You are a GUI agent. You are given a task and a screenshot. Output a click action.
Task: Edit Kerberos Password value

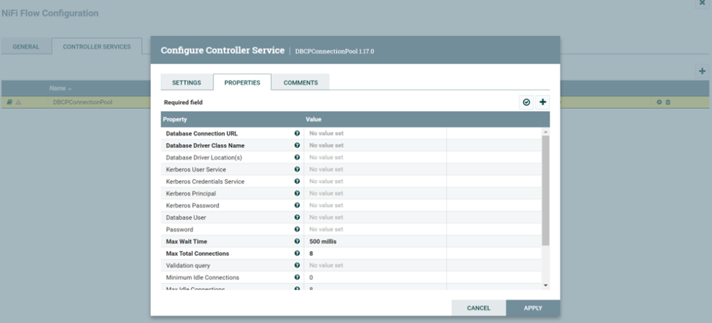(376, 205)
